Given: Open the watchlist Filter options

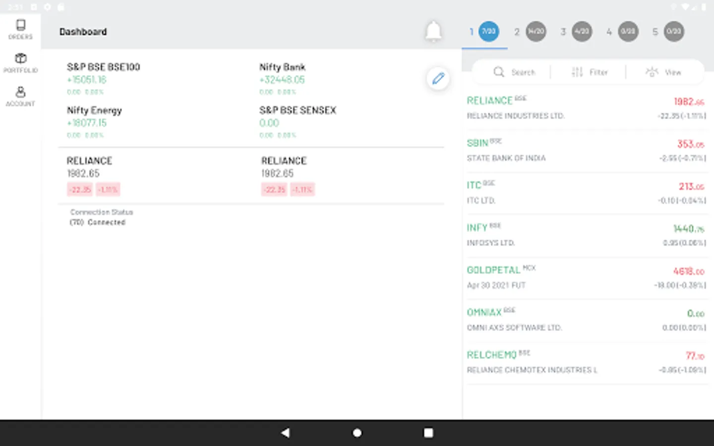Looking at the screenshot, I should [589, 72].
